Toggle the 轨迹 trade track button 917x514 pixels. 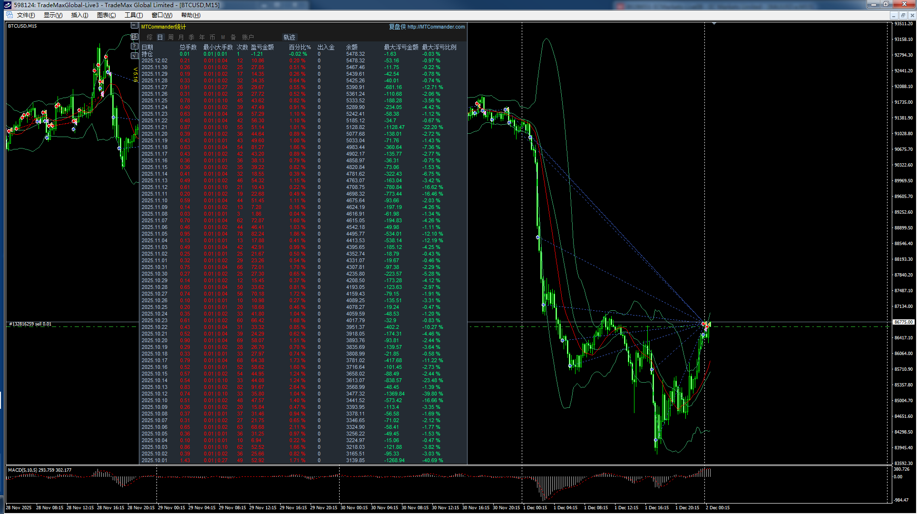pyautogui.click(x=289, y=37)
